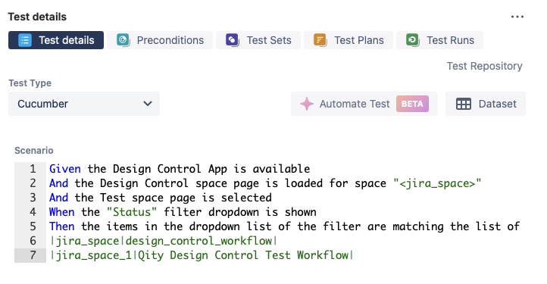Switch to the Test Plans tab

click(x=349, y=40)
